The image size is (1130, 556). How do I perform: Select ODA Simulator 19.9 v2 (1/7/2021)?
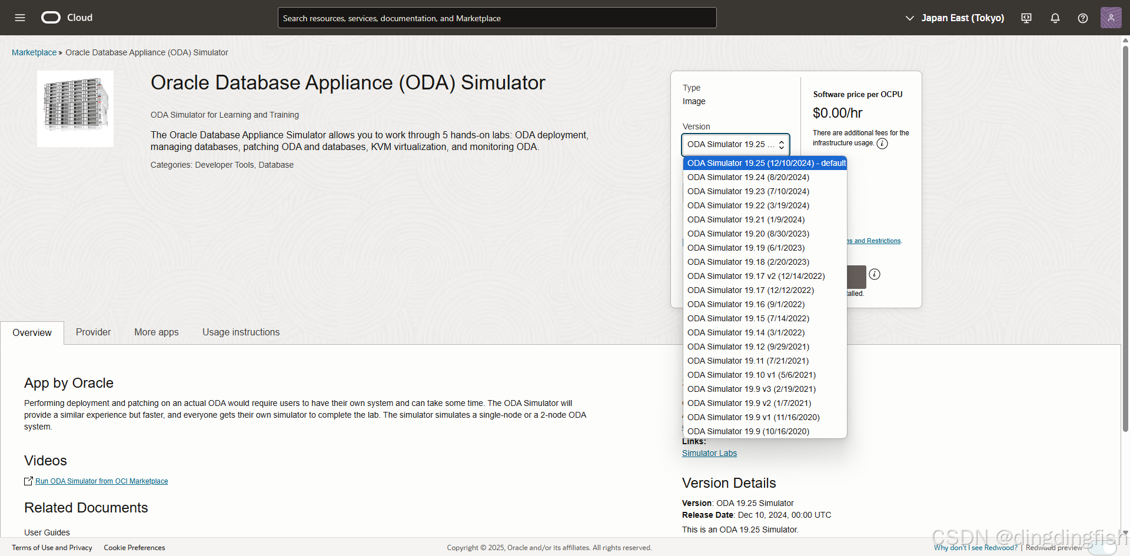point(765,403)
